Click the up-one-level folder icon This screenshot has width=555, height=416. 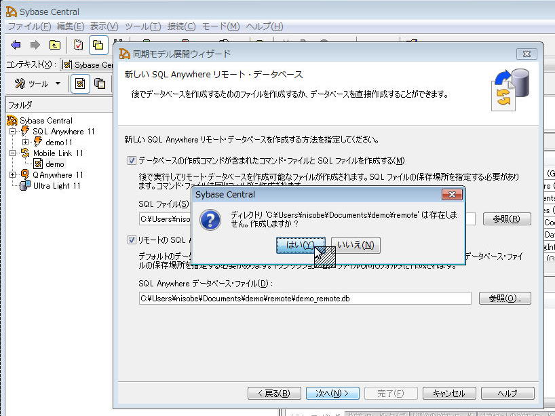tap(54, 45)
